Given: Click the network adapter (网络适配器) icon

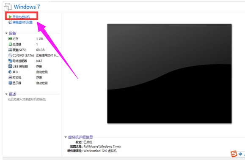Looking at the screenshot, I should (10, 61).
